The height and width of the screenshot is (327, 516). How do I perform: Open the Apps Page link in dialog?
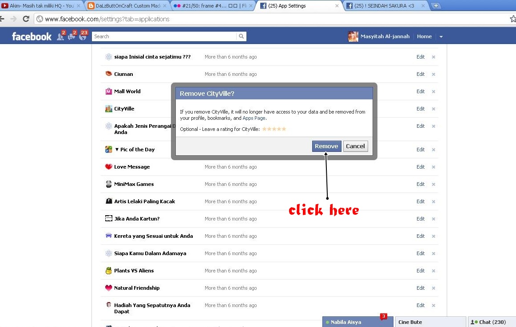tap(254, 118)
